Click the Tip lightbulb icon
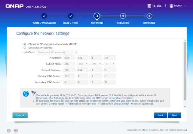The width and height of the screenshot is (193, 134). (26, 94)
